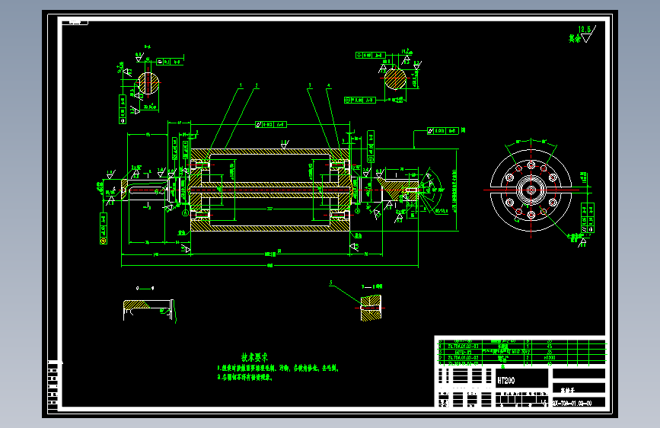Click balloon callout number 2
This screenshot has height=428, width=660.
[257, 85]
